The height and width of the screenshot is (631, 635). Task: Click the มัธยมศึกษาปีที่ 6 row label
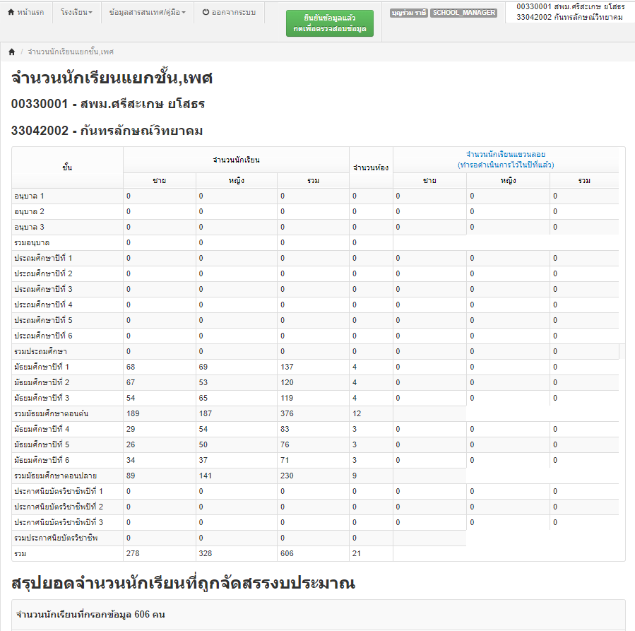pyautogui.click(x=42, y=460)
